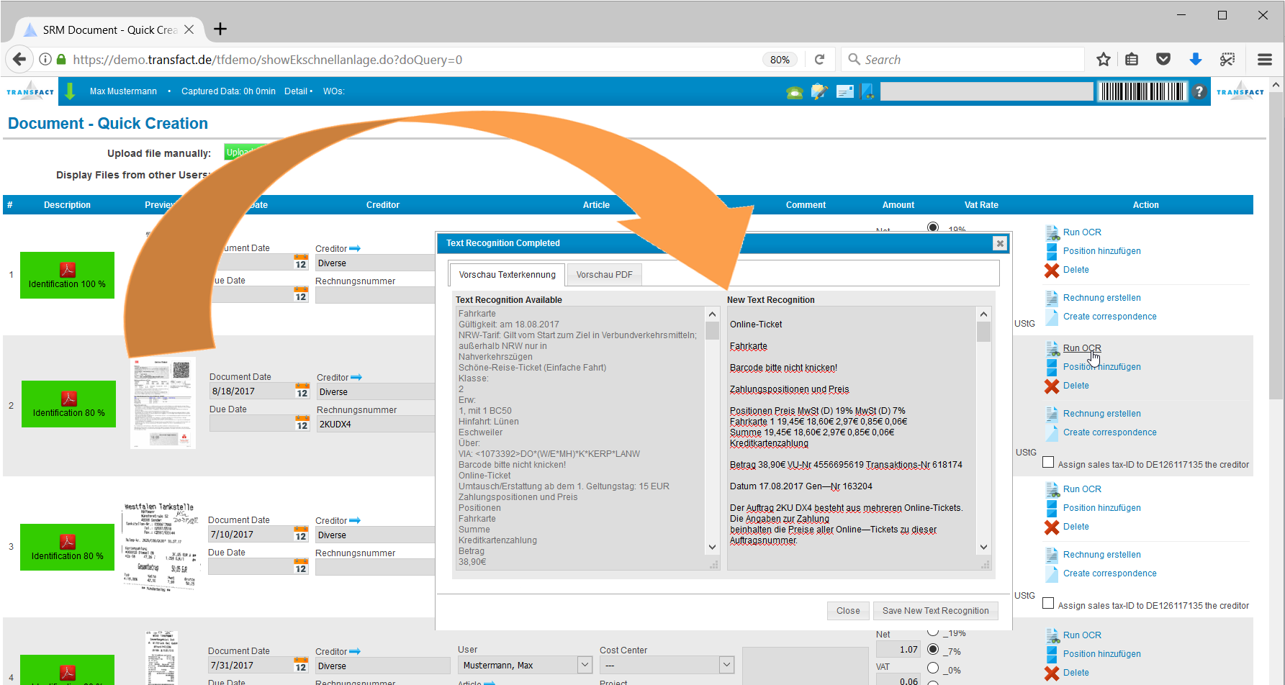Click the browser back arrow button
The height and width of the screenshot is (685, 1285).
19,60
